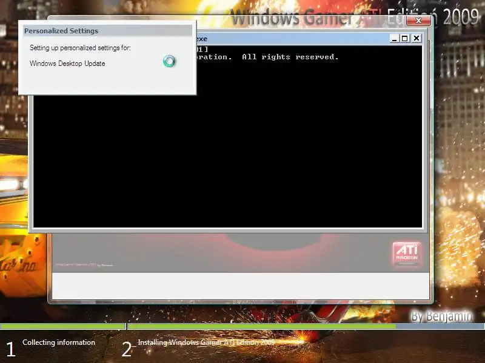Close the command prompt exe window
Screen dimensions: 485x363
[416, 38]
